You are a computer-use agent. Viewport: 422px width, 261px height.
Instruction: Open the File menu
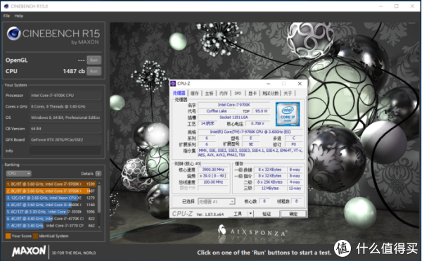tap(6, 16)
